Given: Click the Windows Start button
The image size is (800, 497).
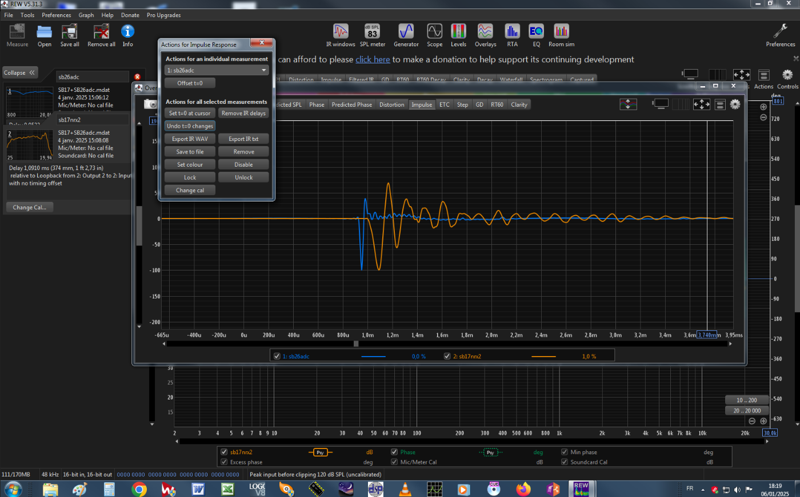Looking at the screenshot, I should [x=13, y=489].
